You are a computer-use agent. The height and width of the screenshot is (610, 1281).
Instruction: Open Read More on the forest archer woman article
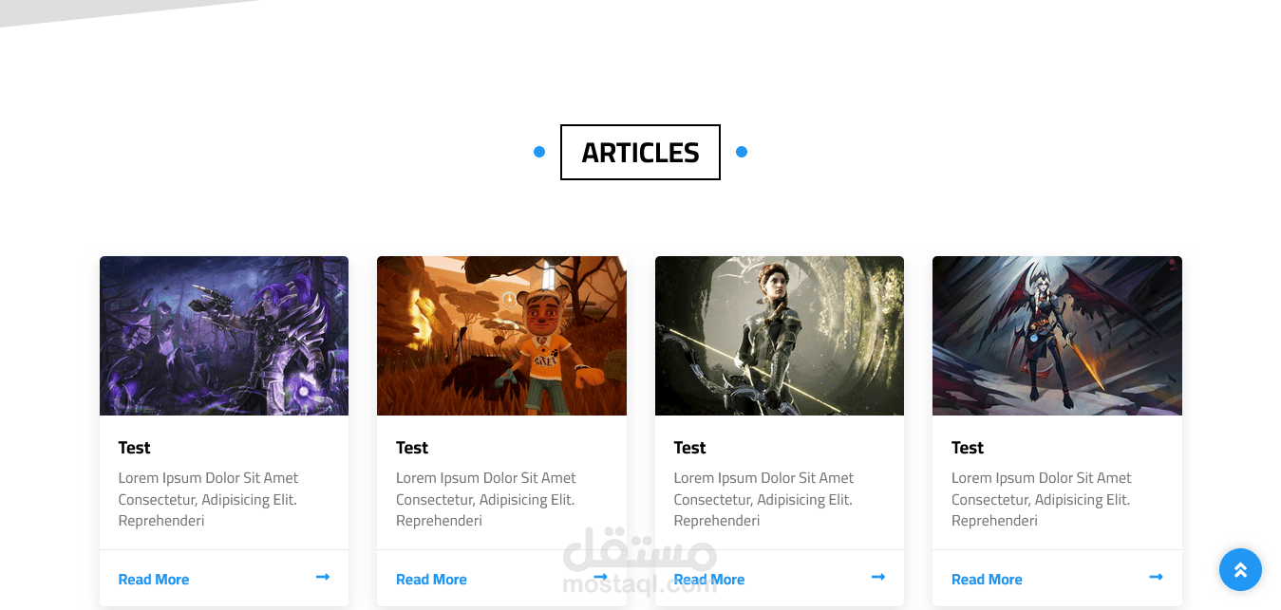[x=709, y=580]
